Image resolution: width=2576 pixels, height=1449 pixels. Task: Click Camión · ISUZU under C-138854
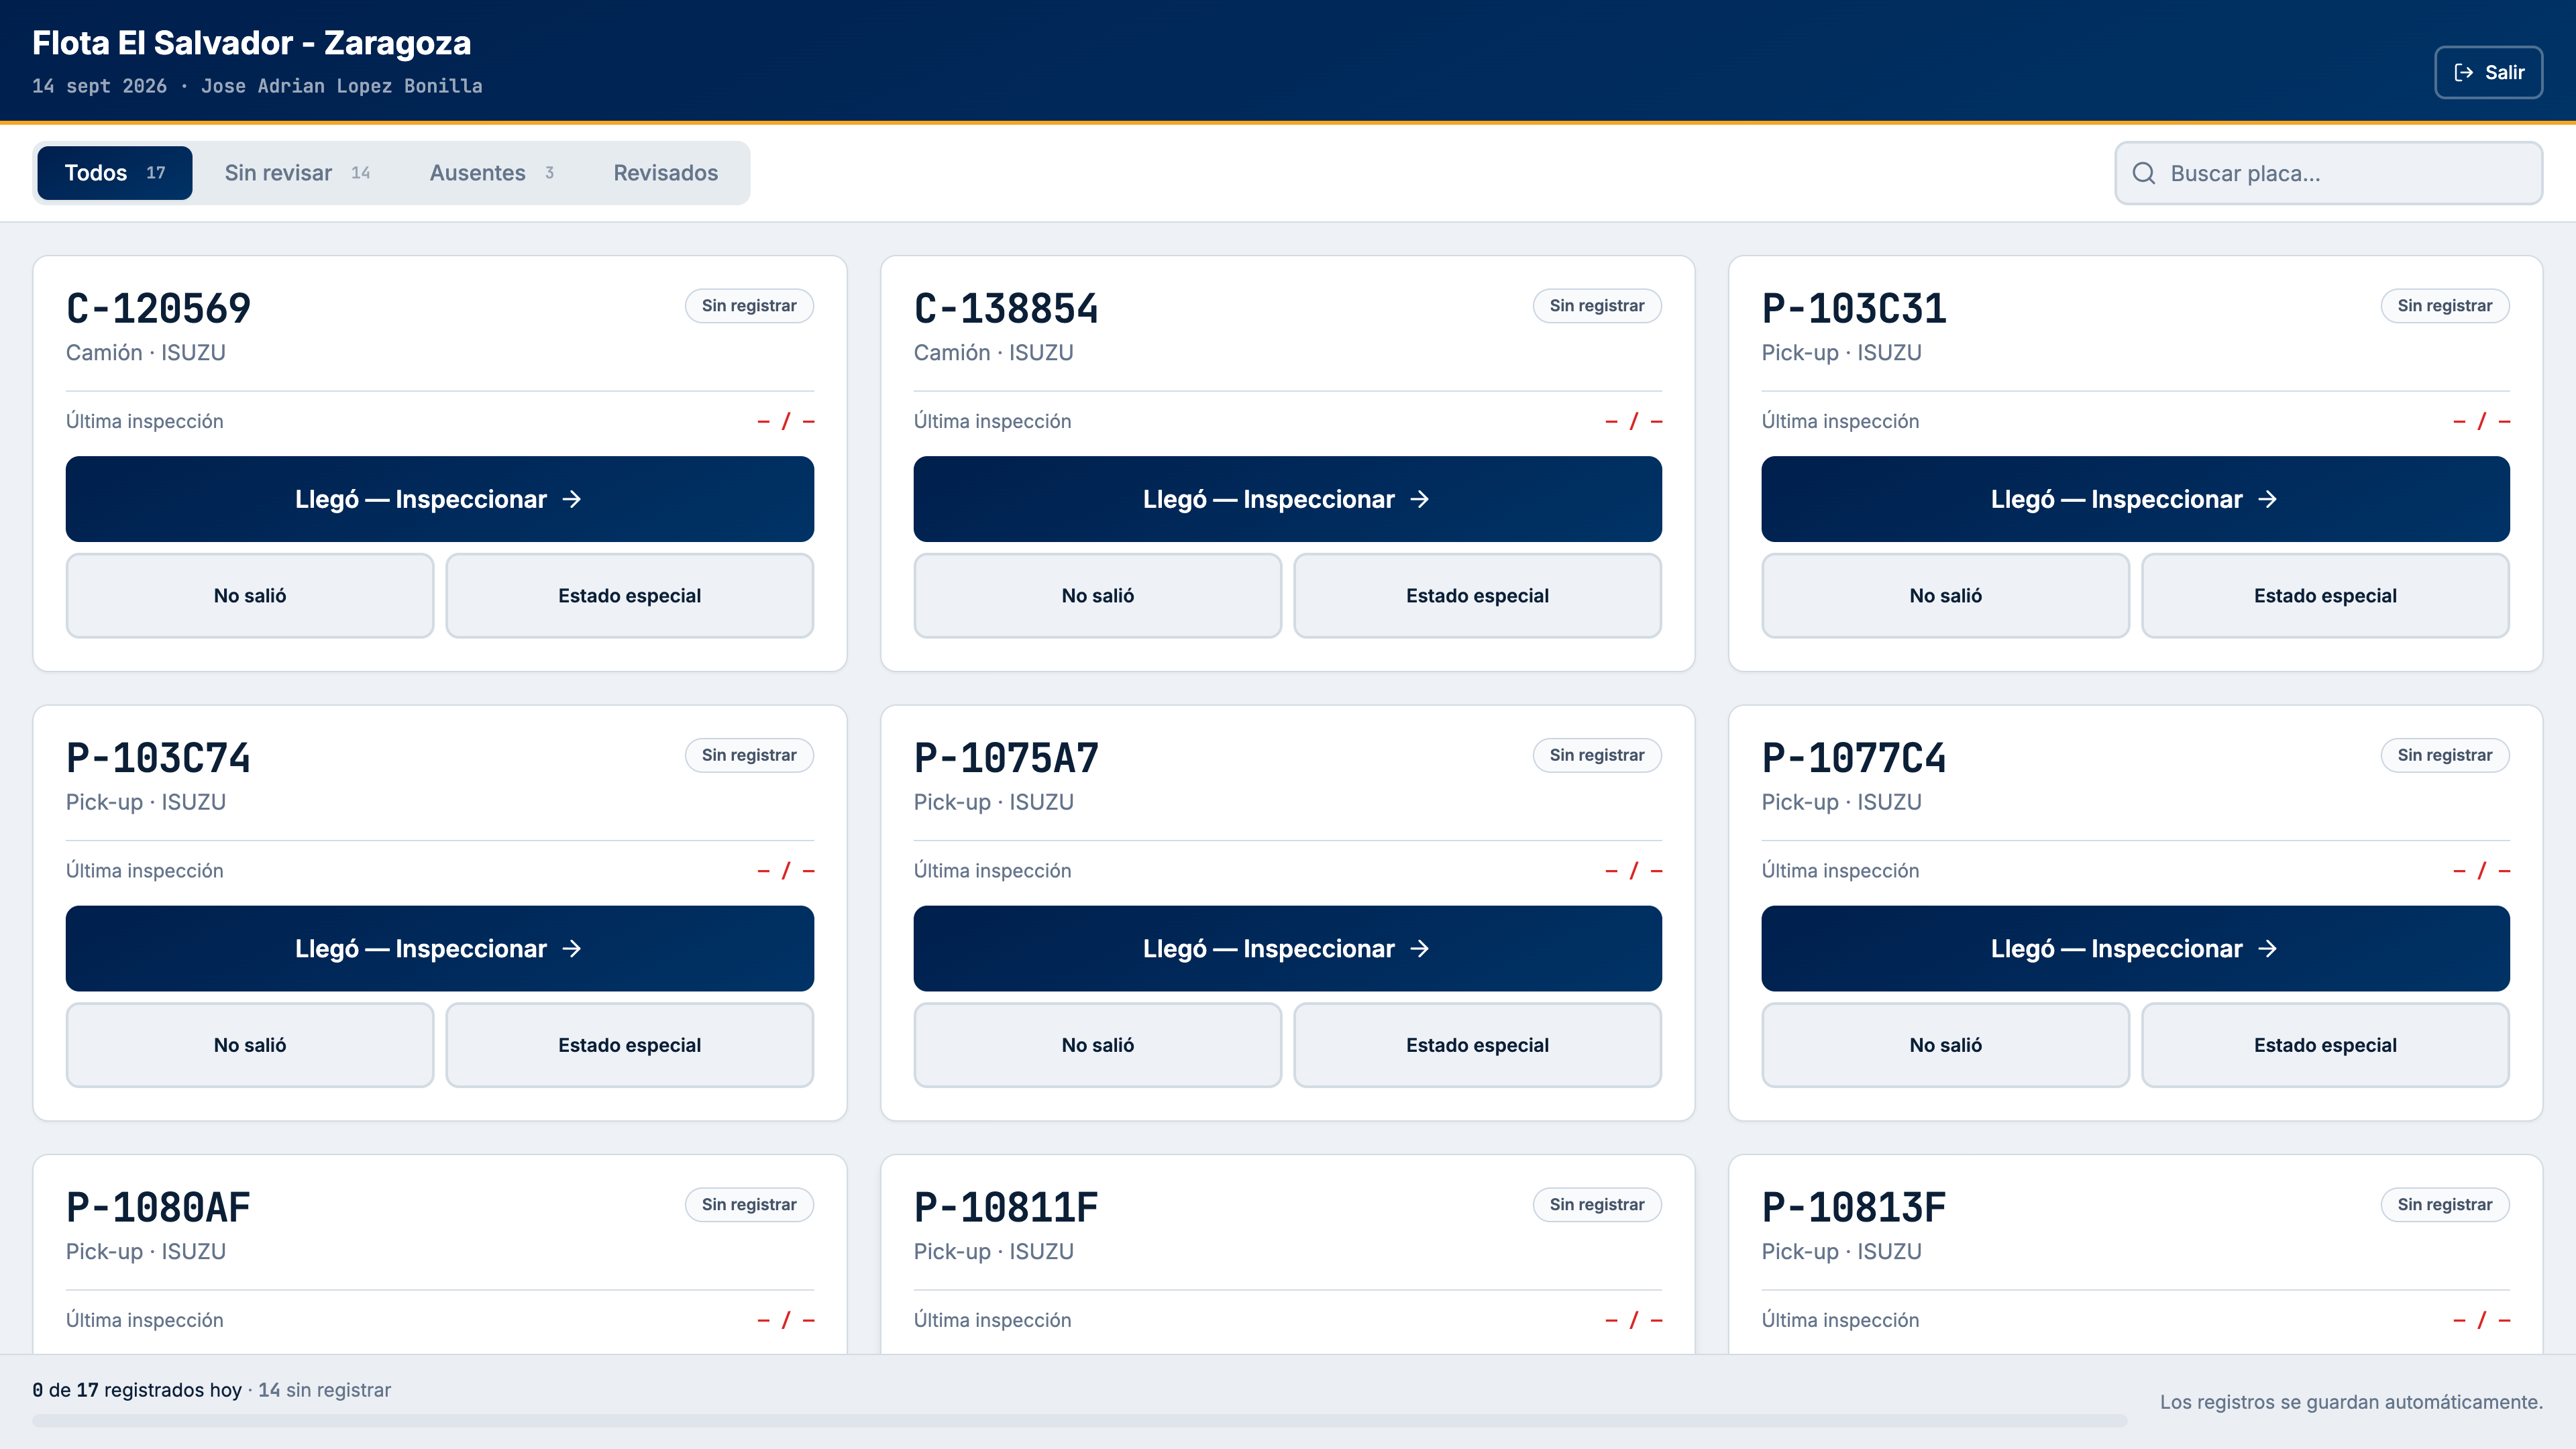pos(994,352)
